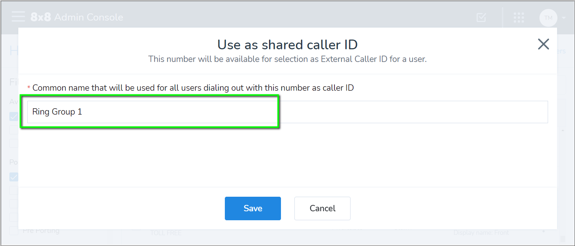Open the hamburger navigation menu
This screenshot has width=575, height=246.
pos(18,17)
